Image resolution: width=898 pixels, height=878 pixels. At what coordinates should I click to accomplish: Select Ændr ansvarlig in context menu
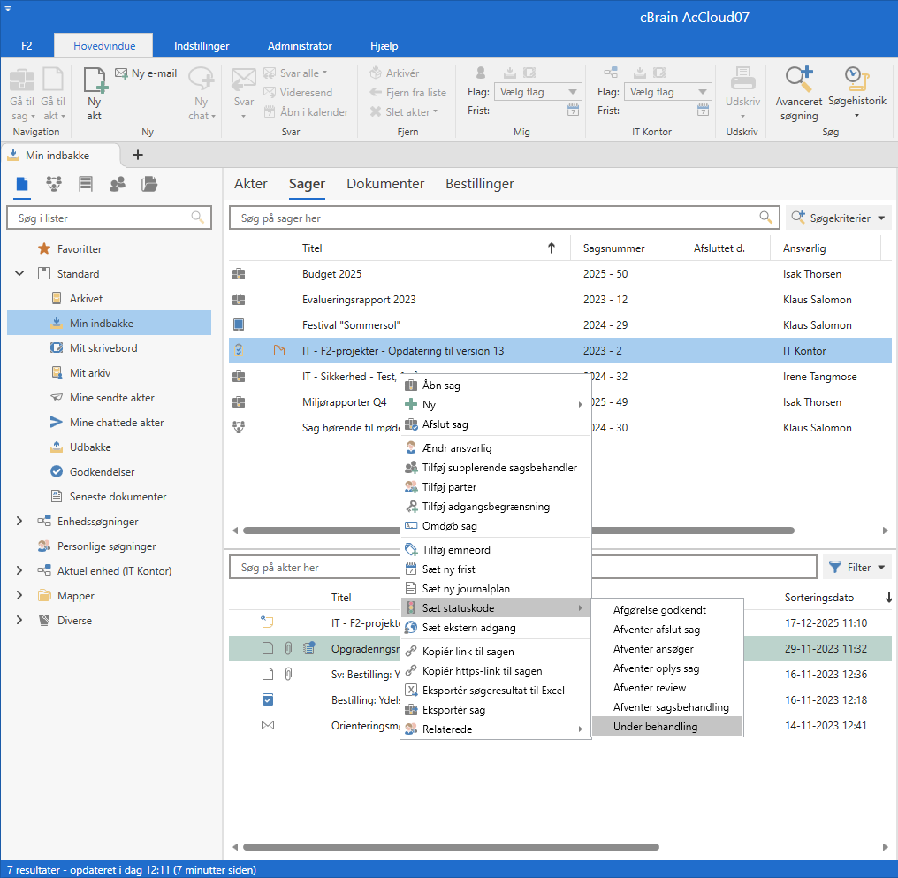pyautogui.click(x=495, y=448)
